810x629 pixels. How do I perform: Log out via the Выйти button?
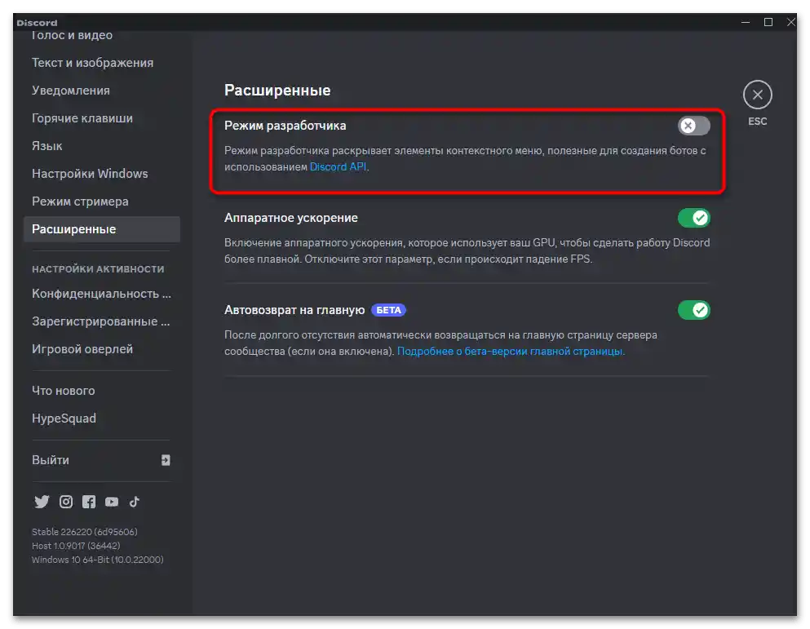[x=51, y=460]
